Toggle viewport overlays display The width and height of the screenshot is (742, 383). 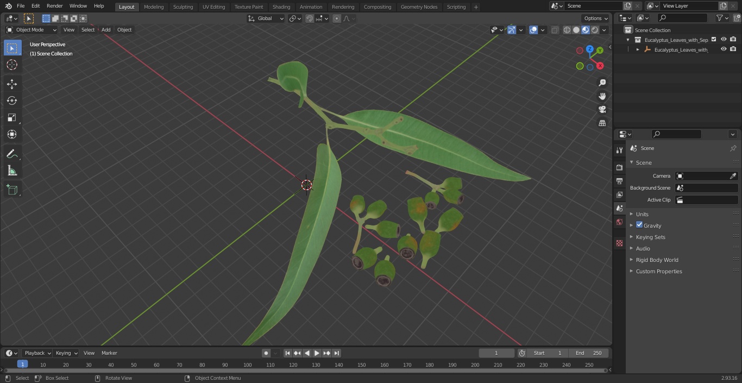[x=533, y=30]
